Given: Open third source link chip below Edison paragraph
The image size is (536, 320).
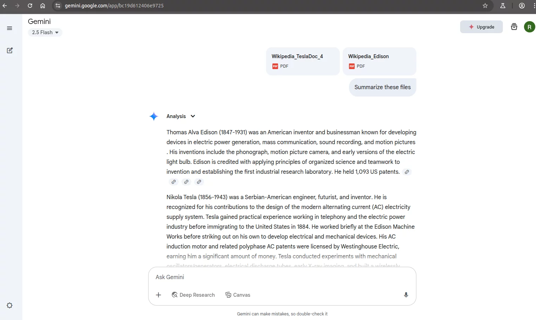Looking at the screenshot, I should [x=199, y=182].
